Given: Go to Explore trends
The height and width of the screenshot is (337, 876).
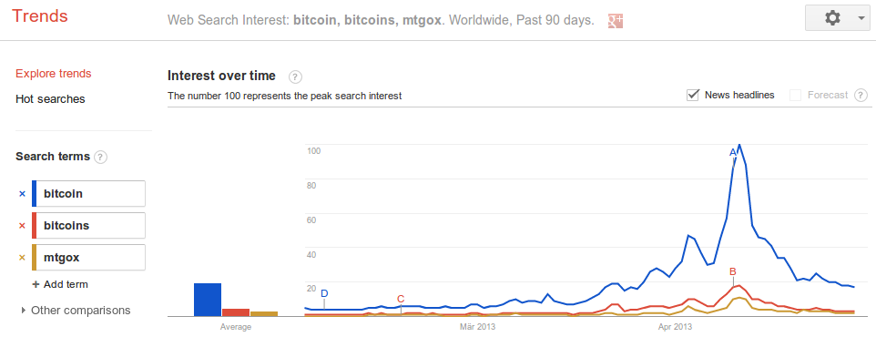Looking at the screenshot, I should click(x=54, y=74).
